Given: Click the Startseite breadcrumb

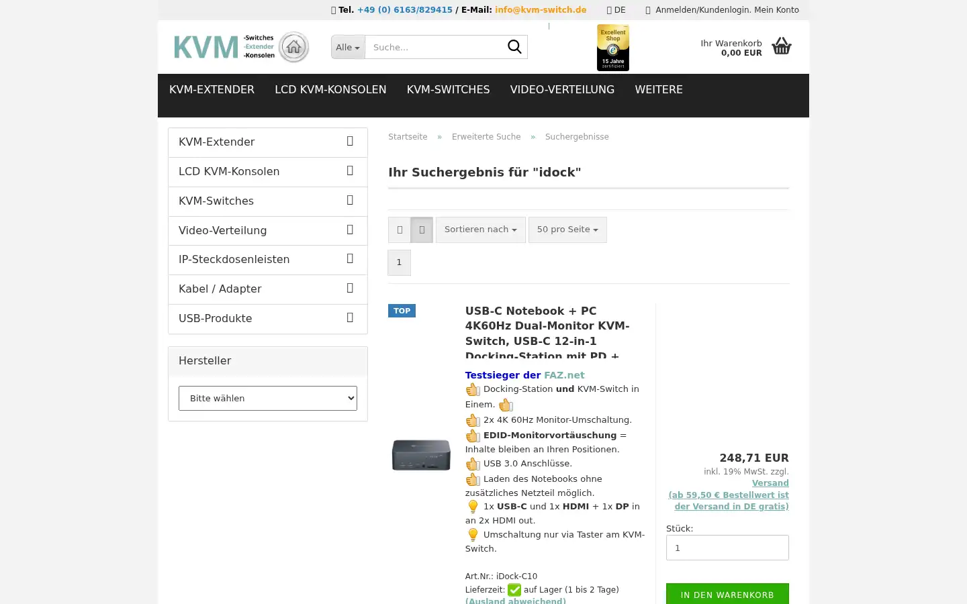Looking at the screenshot, I should tap(408, 136).
